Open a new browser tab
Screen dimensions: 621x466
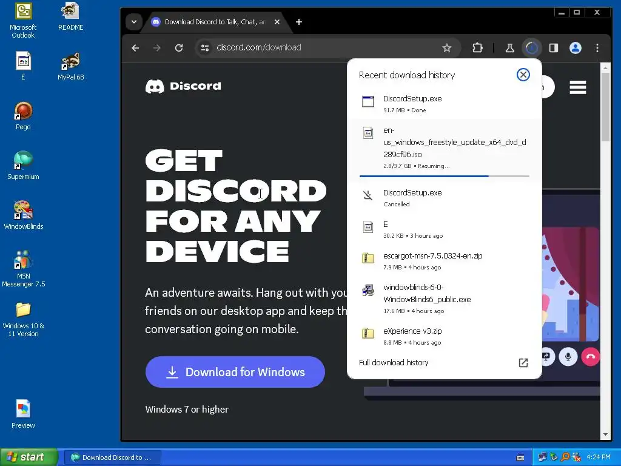tap(299, 22)
